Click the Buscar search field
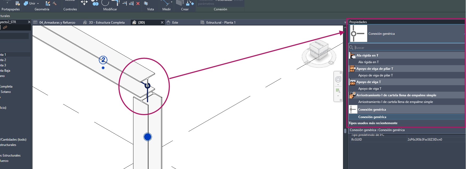Screen dimensions: 466x169 click(x=407, y=48)
